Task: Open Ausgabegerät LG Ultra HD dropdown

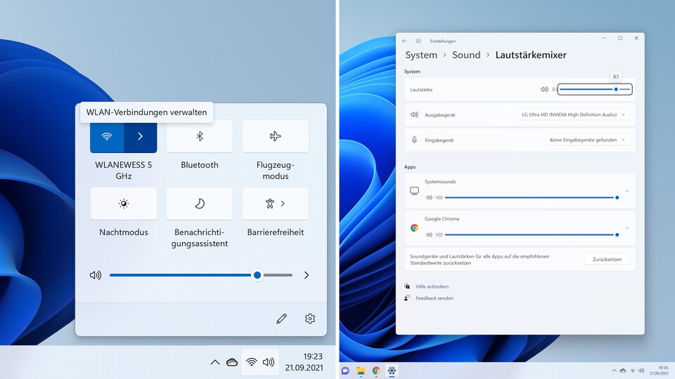Action: point(574,114)
